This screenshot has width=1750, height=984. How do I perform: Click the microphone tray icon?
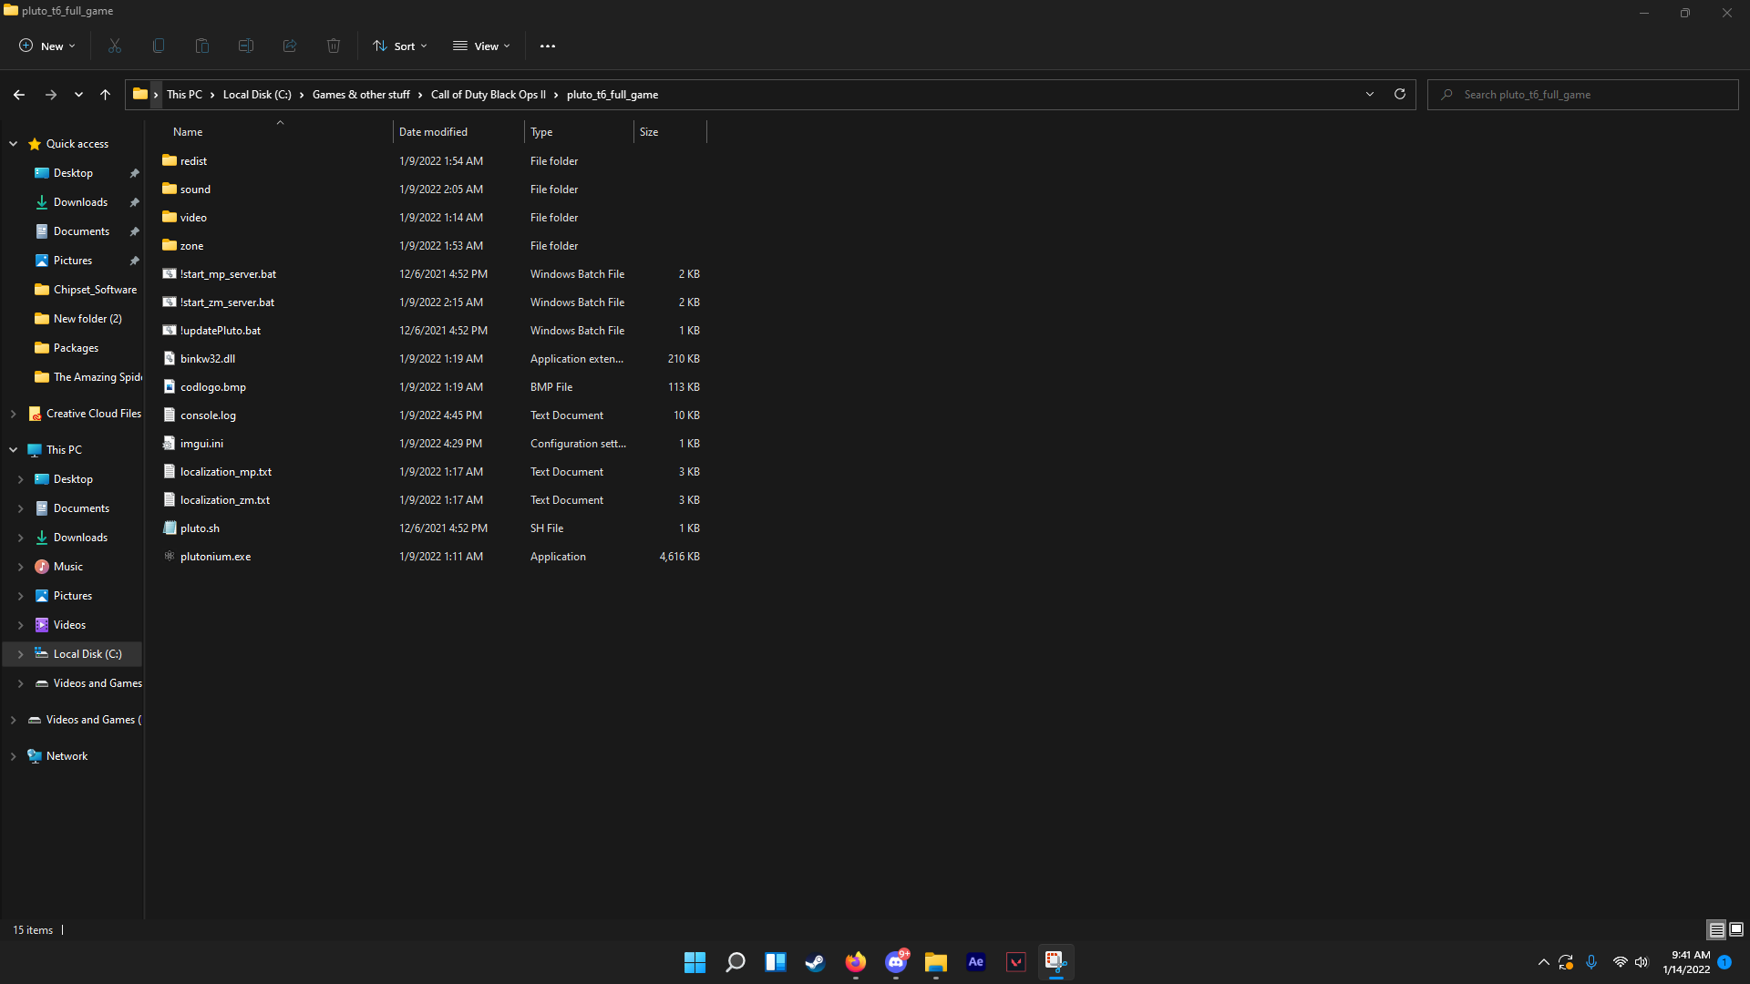[x=1591, y=962]
